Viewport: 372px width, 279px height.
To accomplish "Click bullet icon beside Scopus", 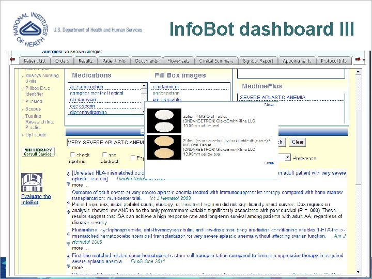I will [x=23, y=110].
